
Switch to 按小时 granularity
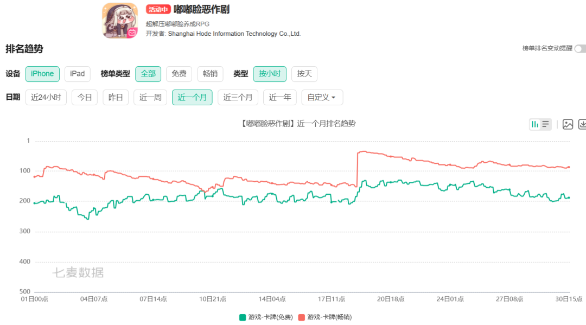(270, 74)
